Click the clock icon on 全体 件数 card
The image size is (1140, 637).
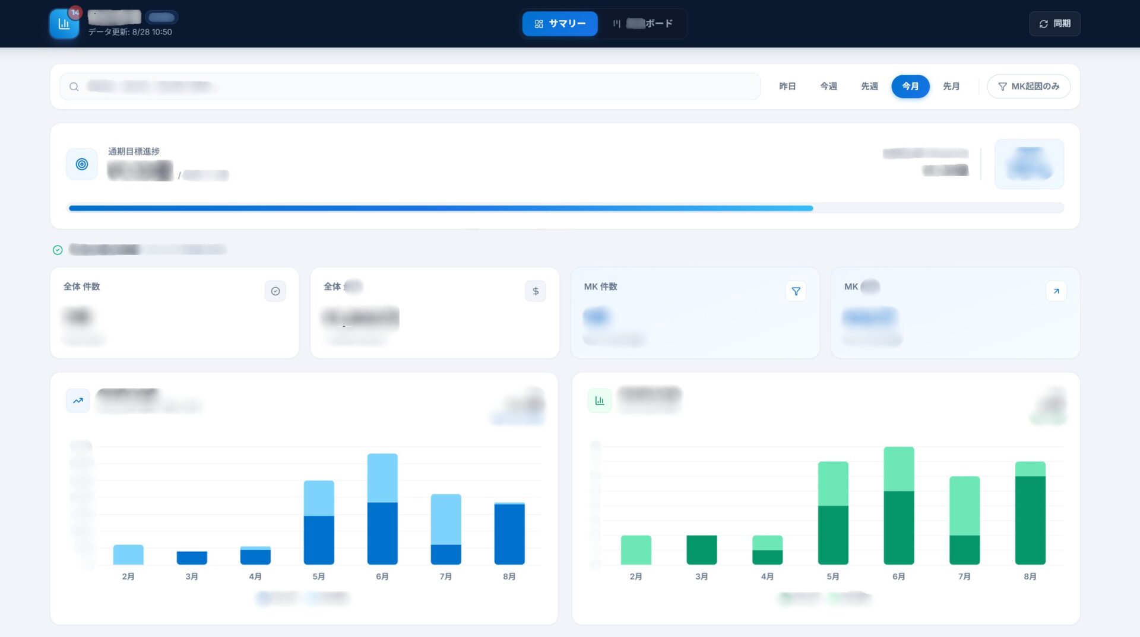[275, 291]
